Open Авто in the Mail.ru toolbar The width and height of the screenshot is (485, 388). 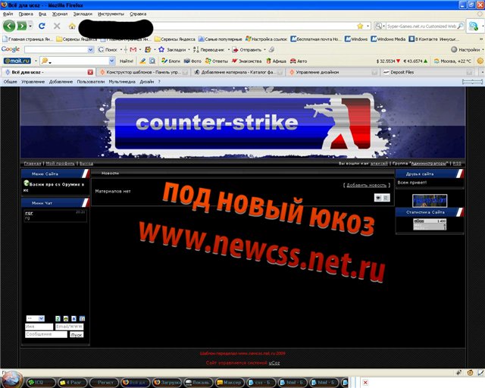tap(299, 61)
